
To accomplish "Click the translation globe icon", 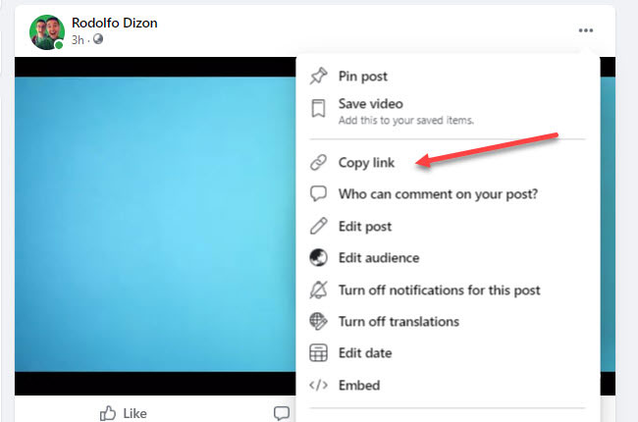I will point(318,322).
